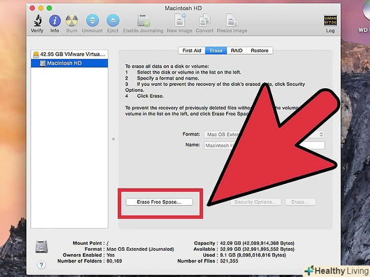Image resolution: width=370 pixels, height=277 pixels.
Task: Click the Eject toolbar icon
Action: [113, 20]
